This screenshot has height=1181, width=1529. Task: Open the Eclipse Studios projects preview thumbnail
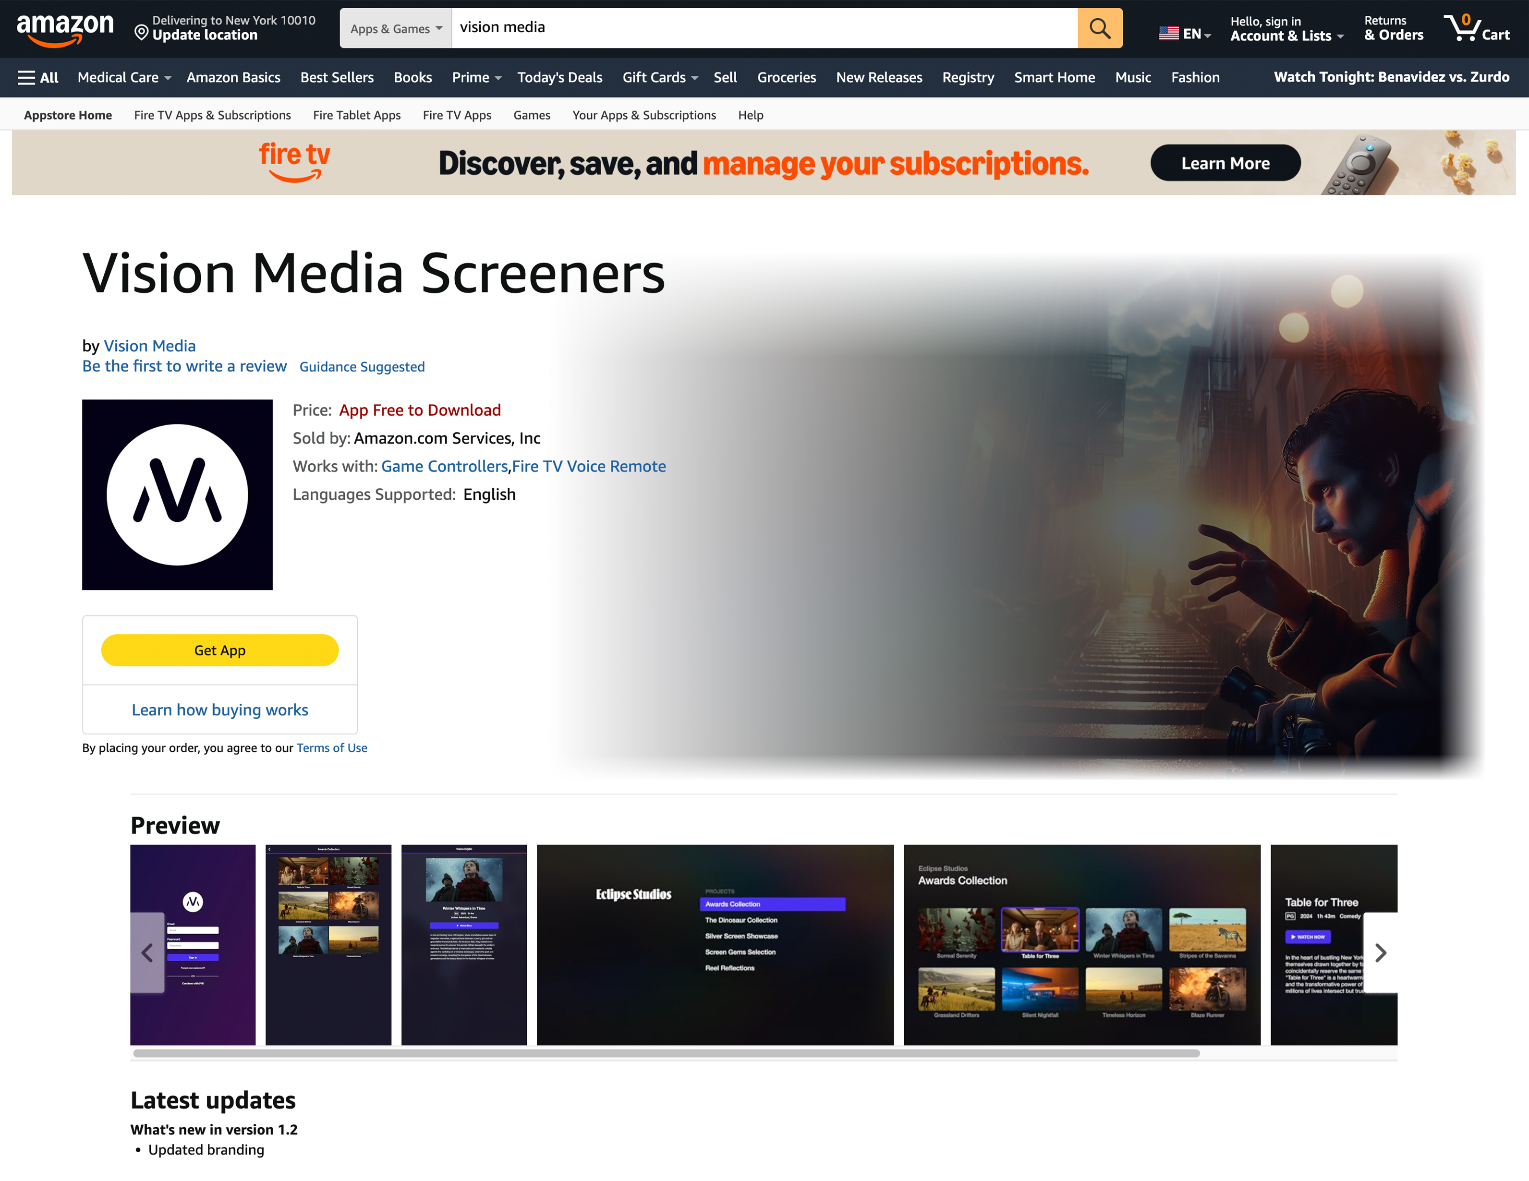coord(715,944)
